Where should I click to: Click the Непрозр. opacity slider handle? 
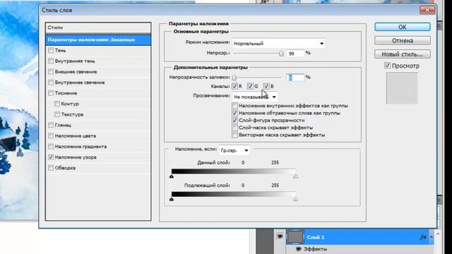tap(281, 54)
